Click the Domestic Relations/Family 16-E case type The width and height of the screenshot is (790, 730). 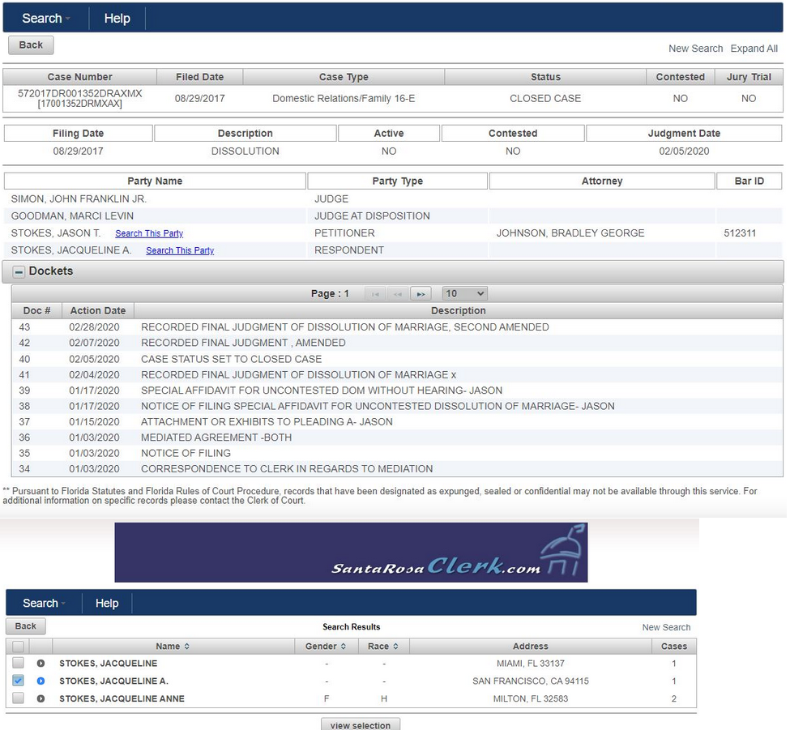coord(344,99)
